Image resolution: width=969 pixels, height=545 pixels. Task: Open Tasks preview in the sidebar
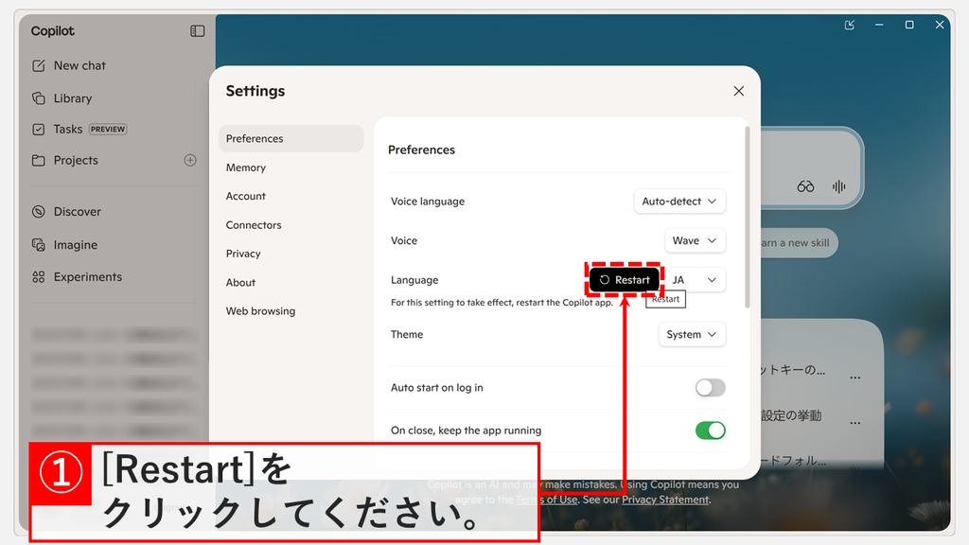pyautogui.click(x=79, y=129)
